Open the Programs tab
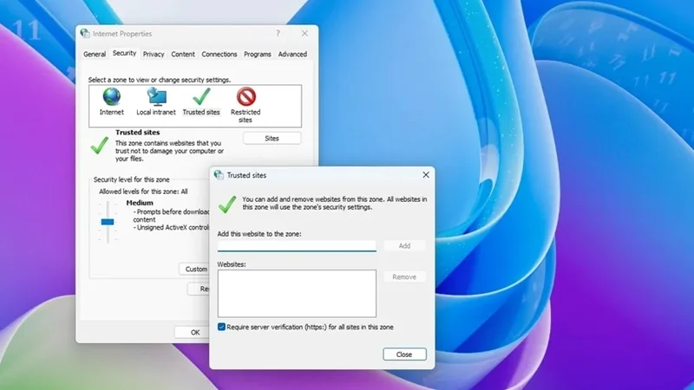The image size is (694, 390). pyautogui.click(x=257, y=54)
